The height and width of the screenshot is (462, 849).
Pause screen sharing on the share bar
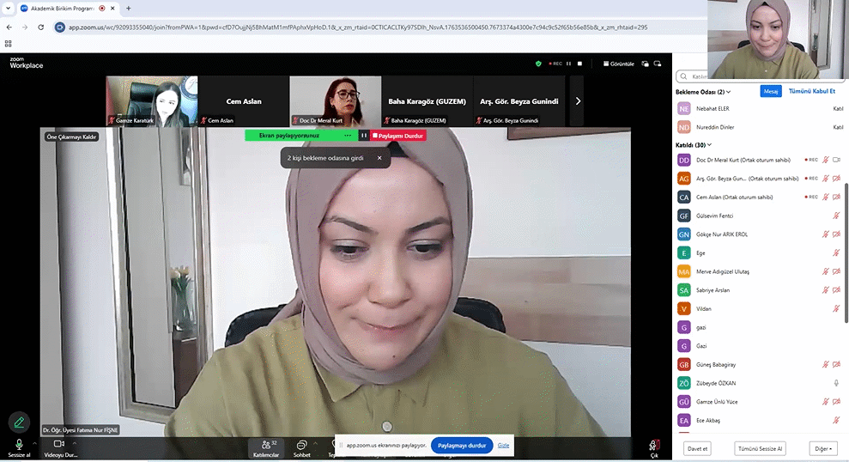[x=364, y=136]
